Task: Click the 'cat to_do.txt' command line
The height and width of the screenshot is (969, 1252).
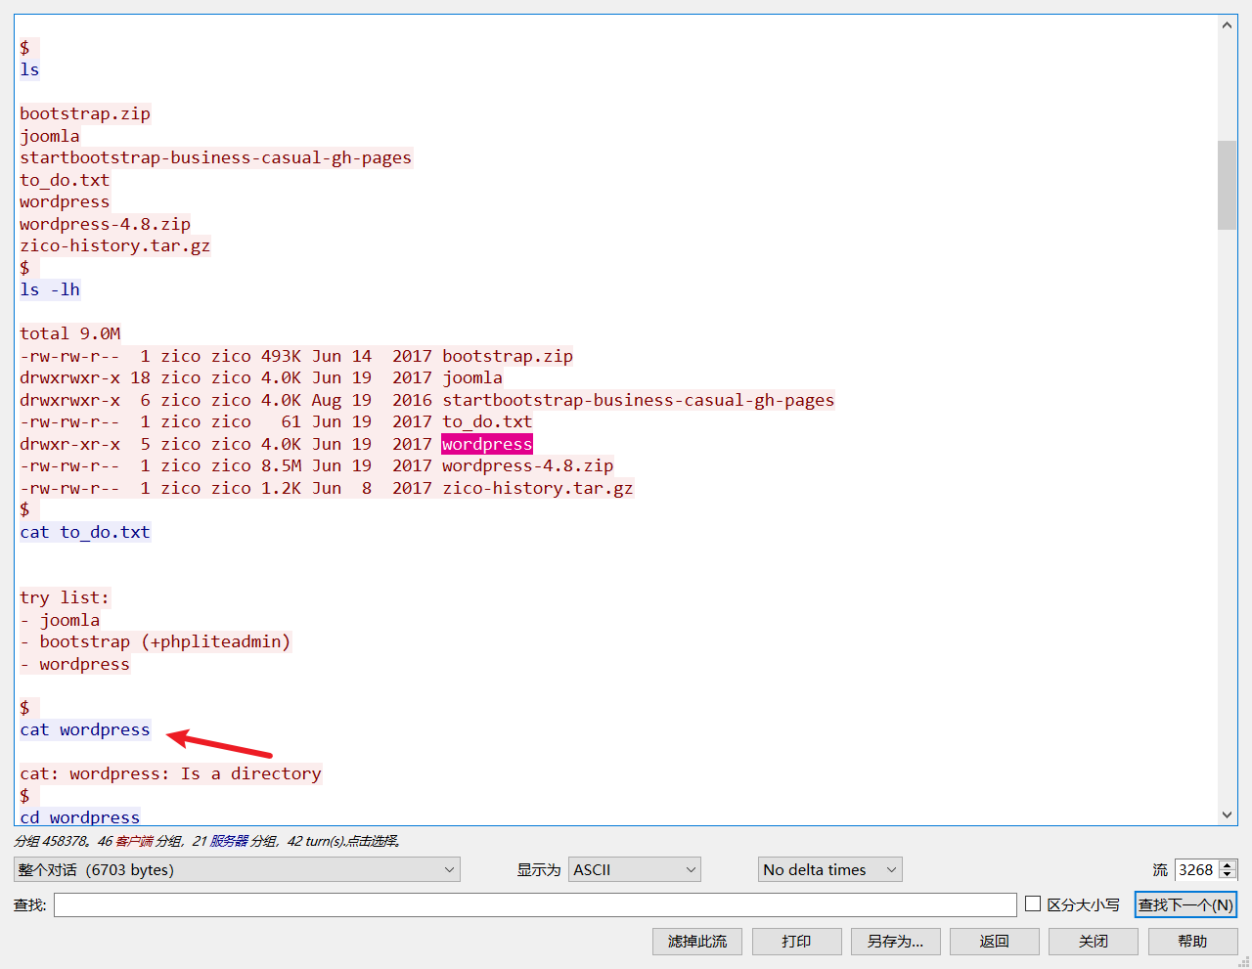Action: click(85, 532)
